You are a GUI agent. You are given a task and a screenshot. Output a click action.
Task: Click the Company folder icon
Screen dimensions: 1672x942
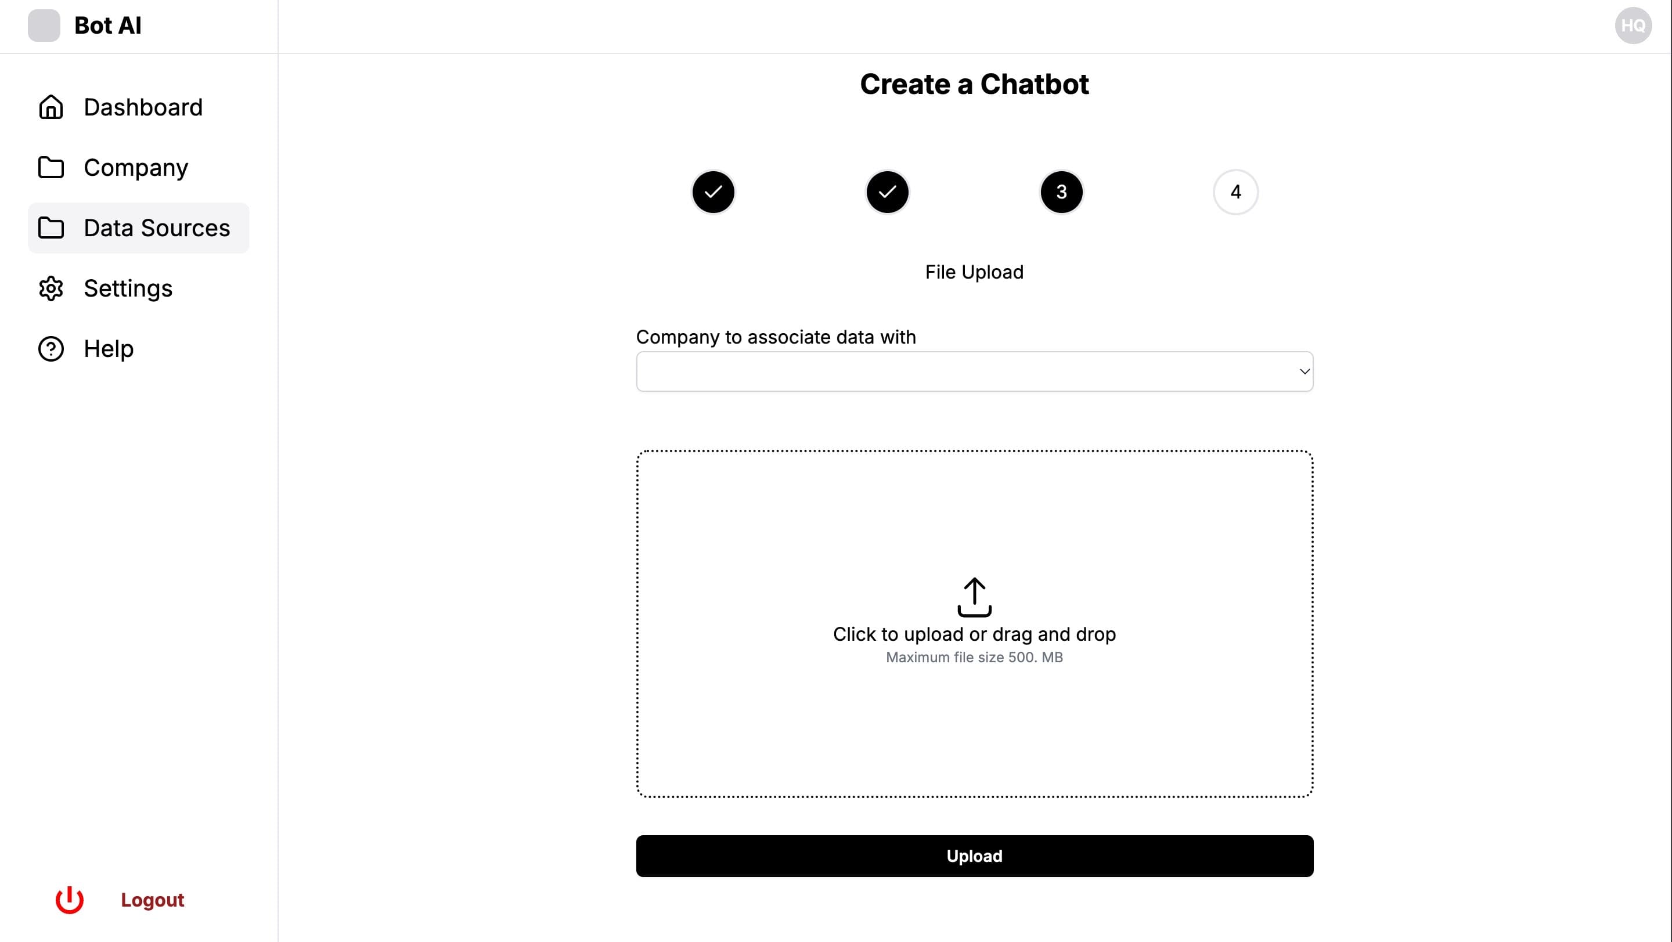[51, 167]
